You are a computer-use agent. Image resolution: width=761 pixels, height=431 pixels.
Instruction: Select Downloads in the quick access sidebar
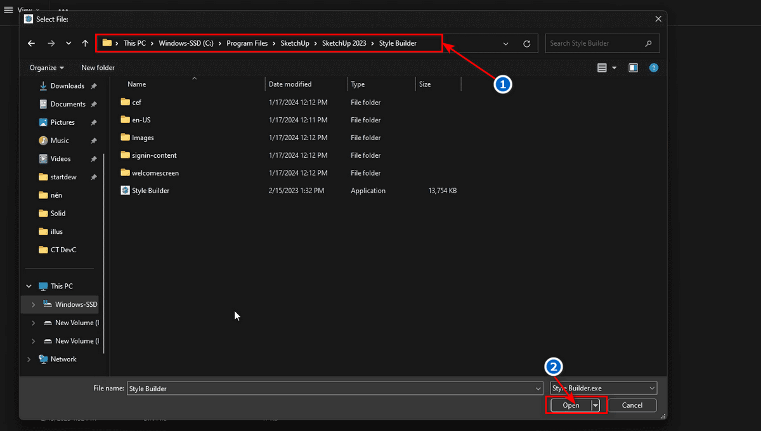[x=67, y=86]
